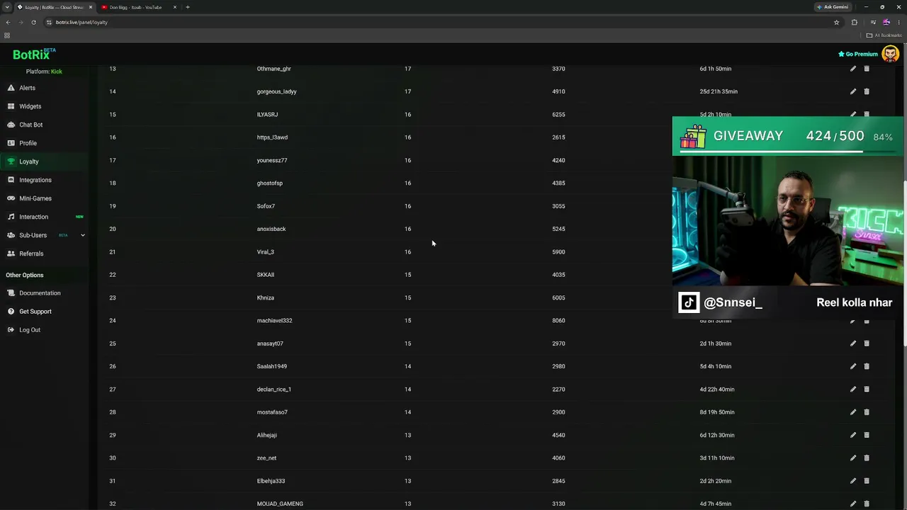907x510 pixels.
Task: Delete the gorgeous_ladyy row
Action: pos(867,91)
